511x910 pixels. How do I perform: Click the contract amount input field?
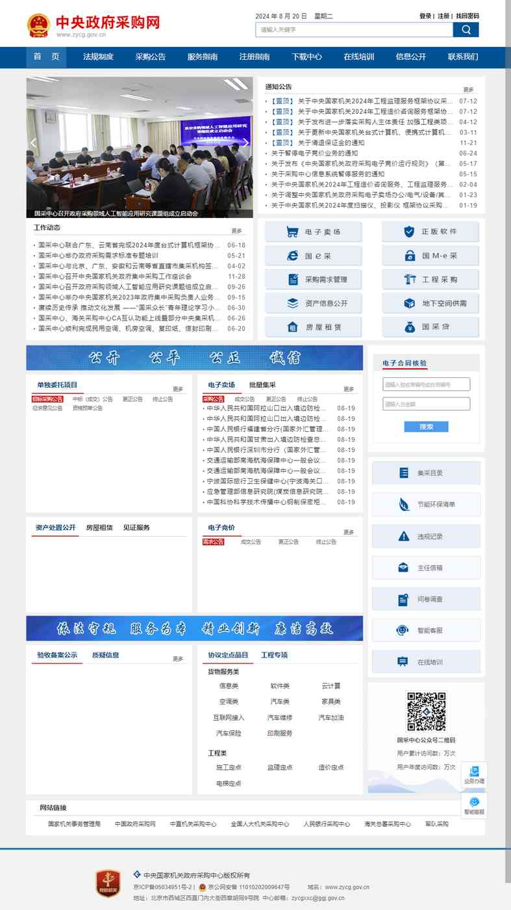[x=426, y=404]
